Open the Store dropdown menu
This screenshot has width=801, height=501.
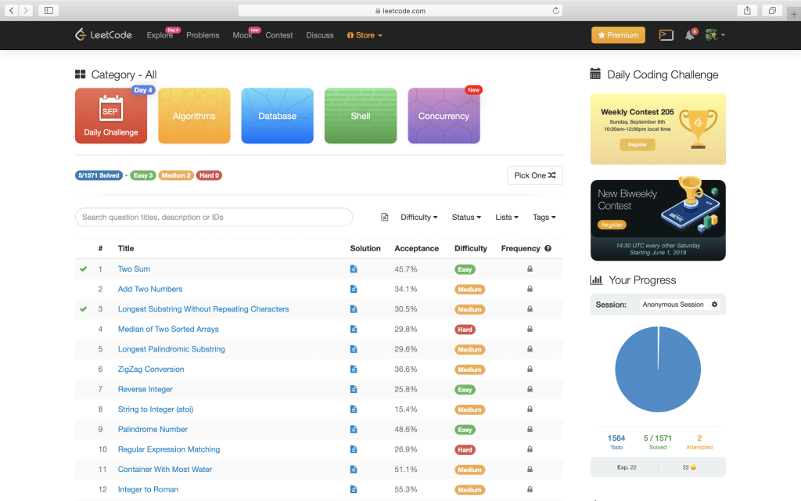tap(365, 35)
